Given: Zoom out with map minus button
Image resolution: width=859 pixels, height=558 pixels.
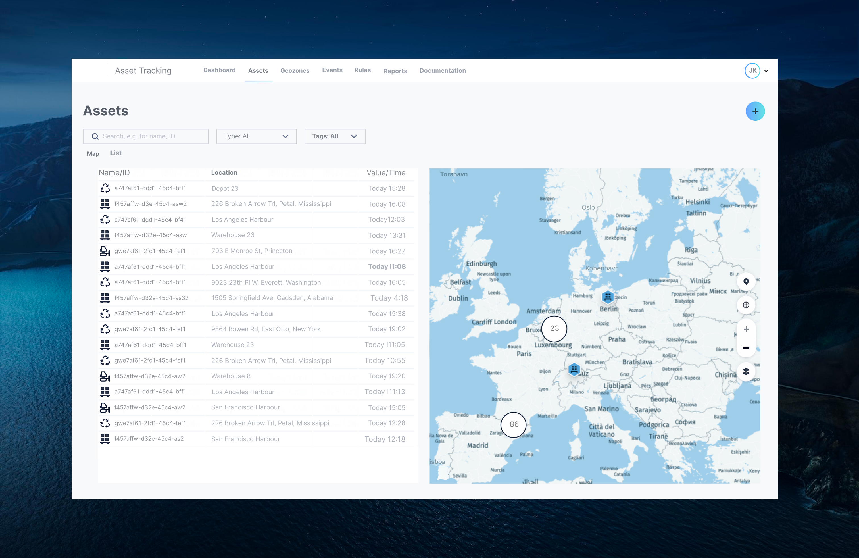Looking at the screenshot, I should 746,348.
